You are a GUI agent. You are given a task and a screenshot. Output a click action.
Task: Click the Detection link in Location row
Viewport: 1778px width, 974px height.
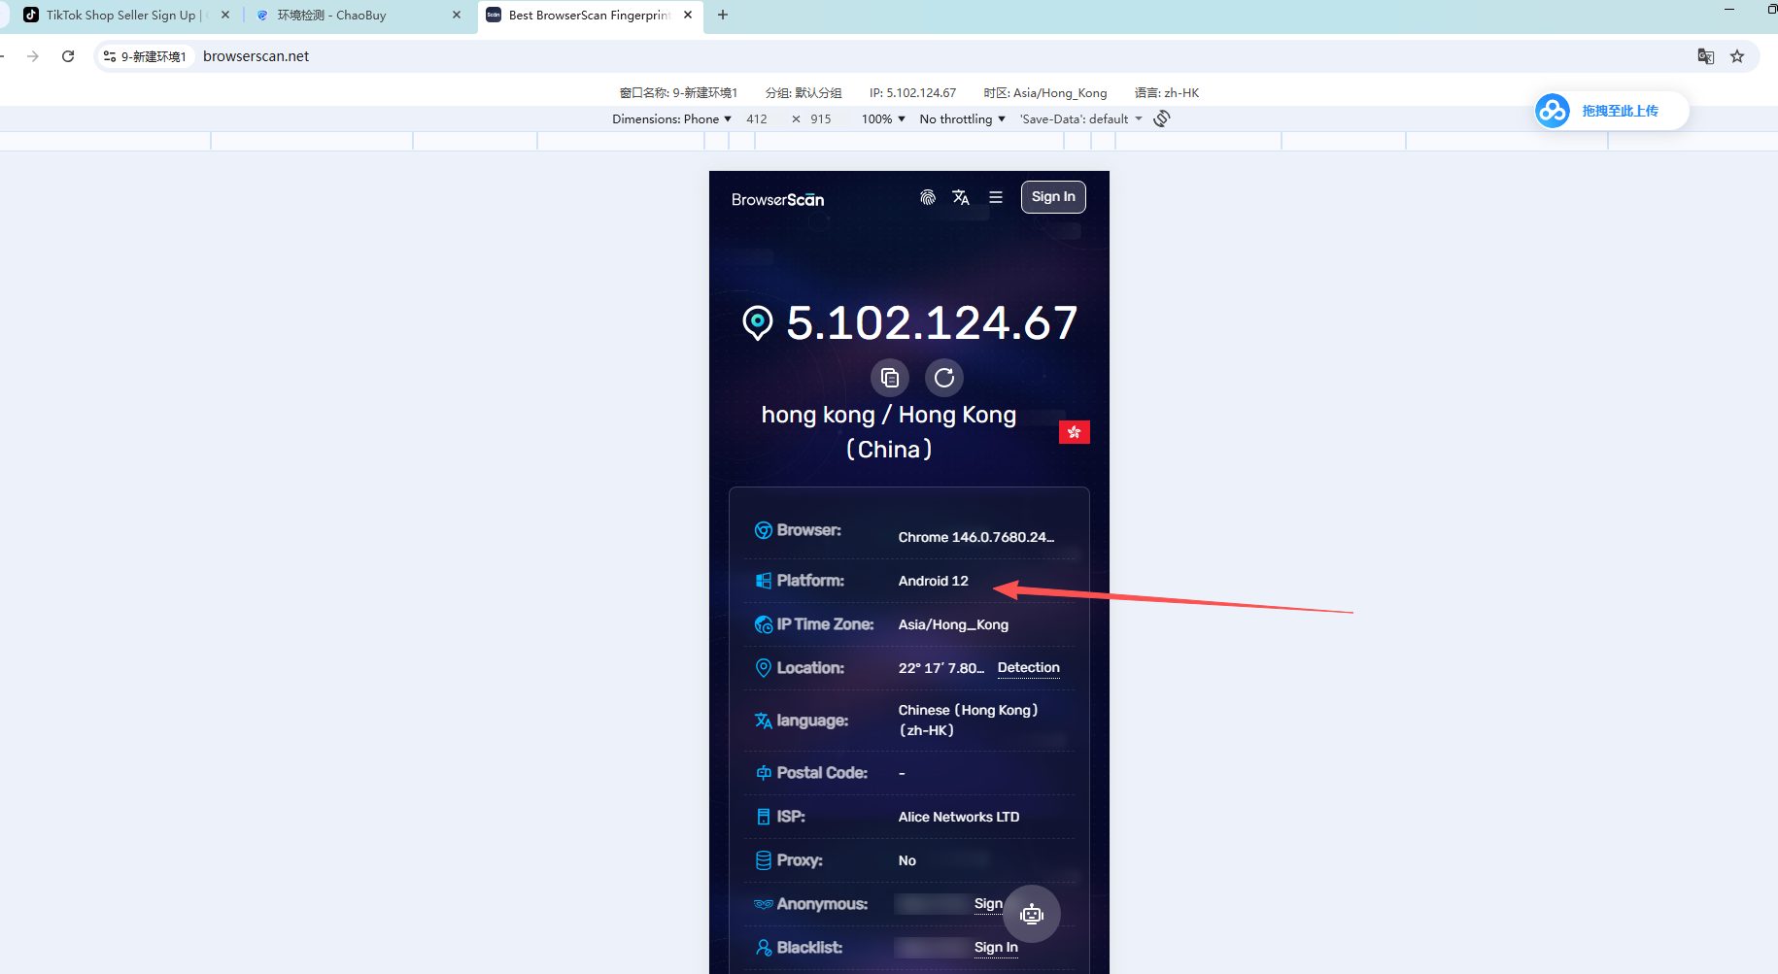tap(1029, 668)
